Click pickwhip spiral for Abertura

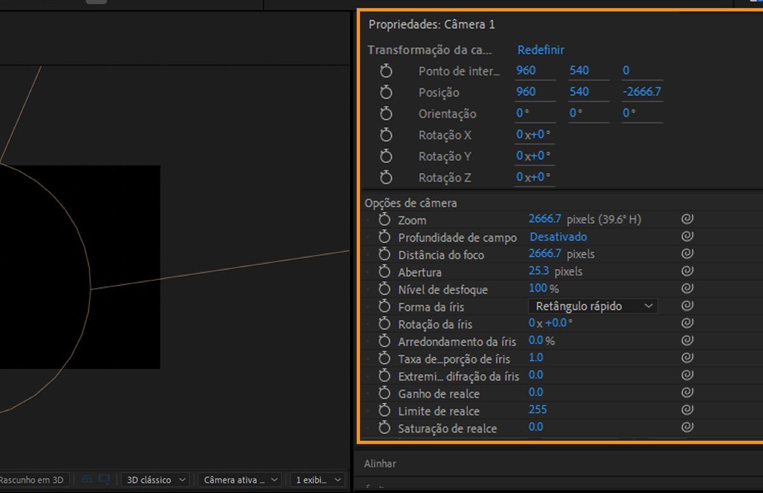pos(687,272)
